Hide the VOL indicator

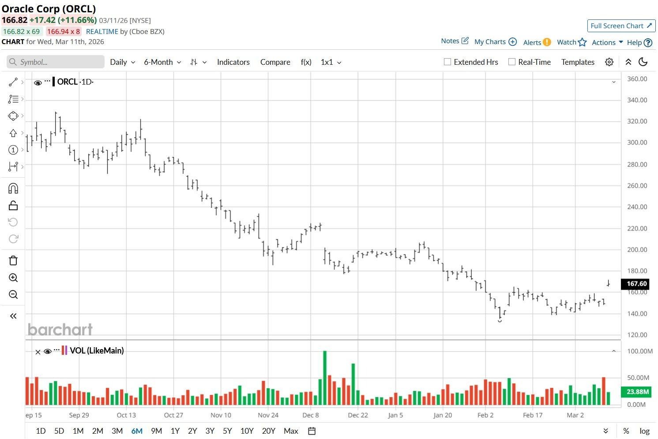point(48,351)
